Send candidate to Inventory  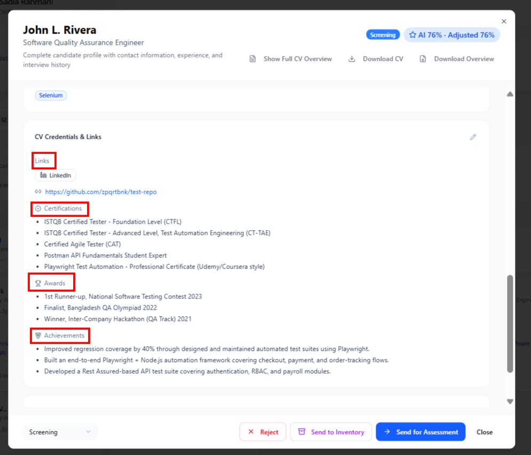click(331, 432)
